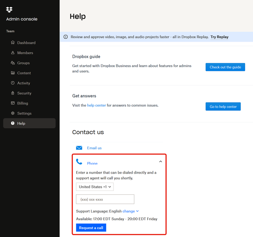Viewport: 253px width, 237px height.
Task: Collapse the Phone section chevron
Action: click(x=160, y=162)
